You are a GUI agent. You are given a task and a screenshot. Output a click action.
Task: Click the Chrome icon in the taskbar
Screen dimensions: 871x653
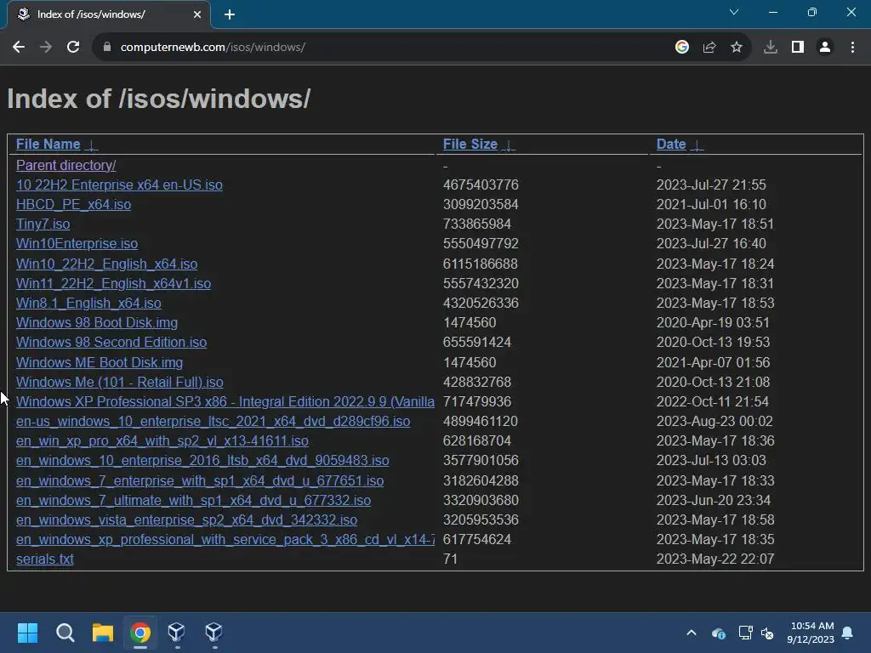tap(140, 633)
